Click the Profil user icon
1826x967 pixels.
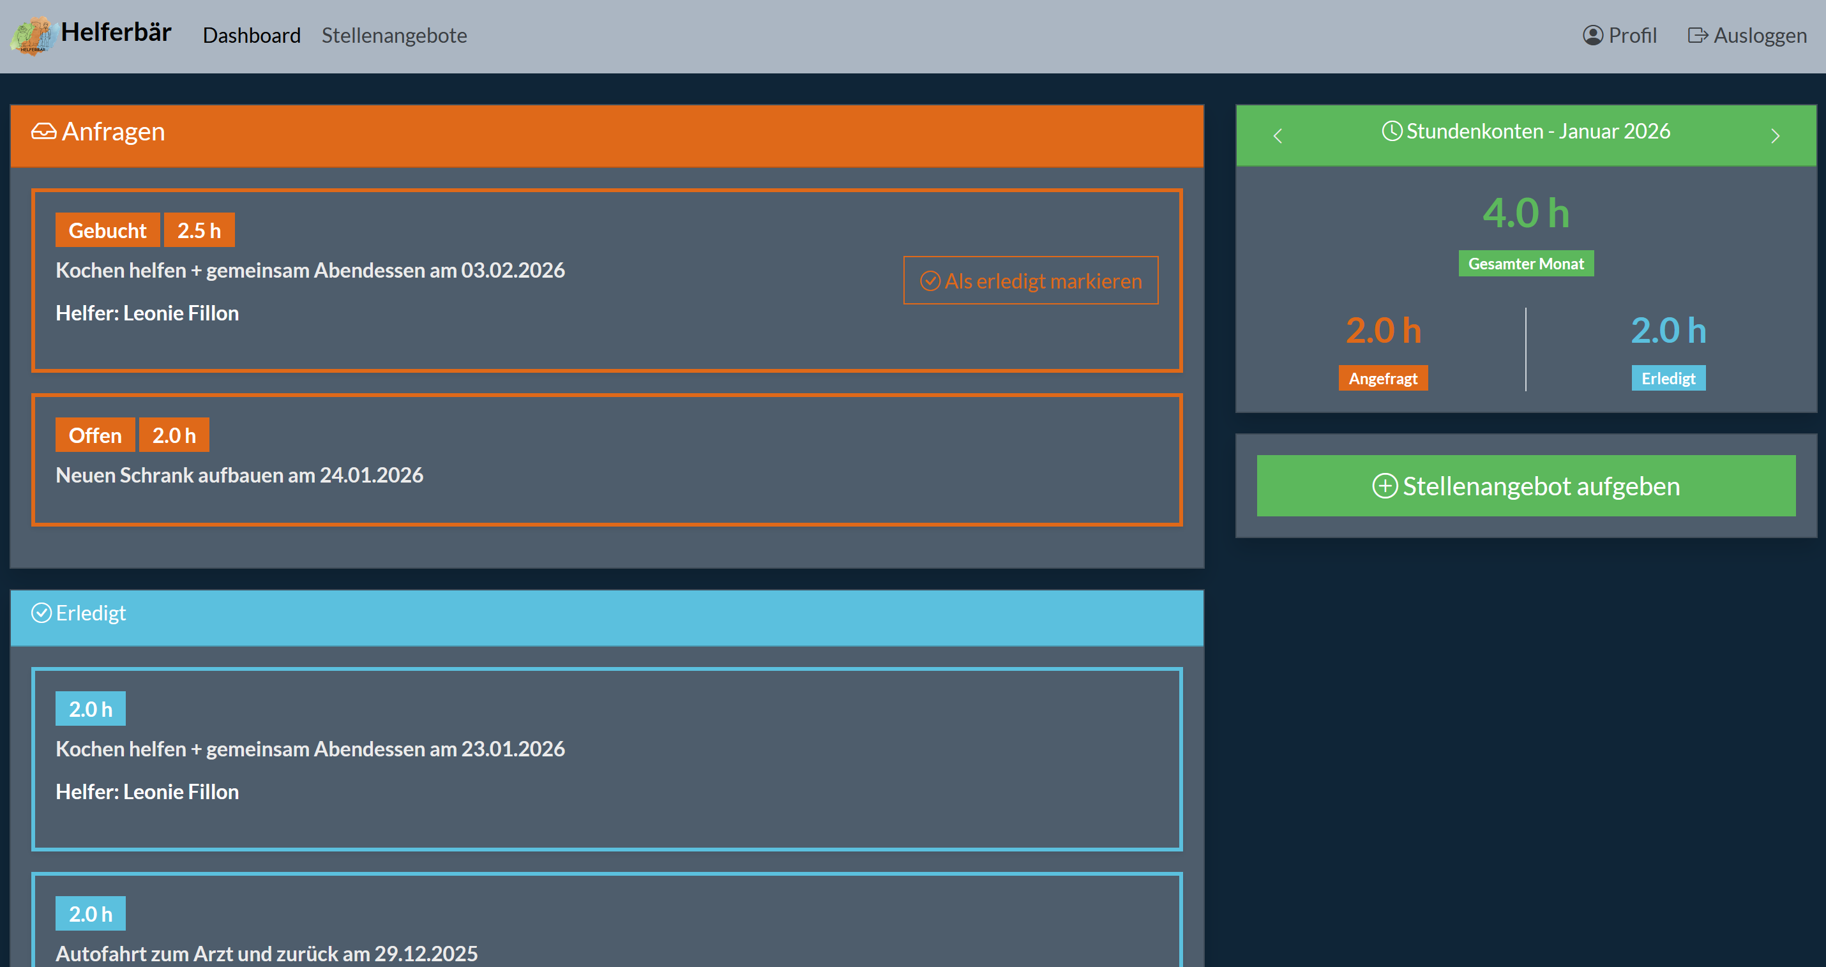point(1592,35)
